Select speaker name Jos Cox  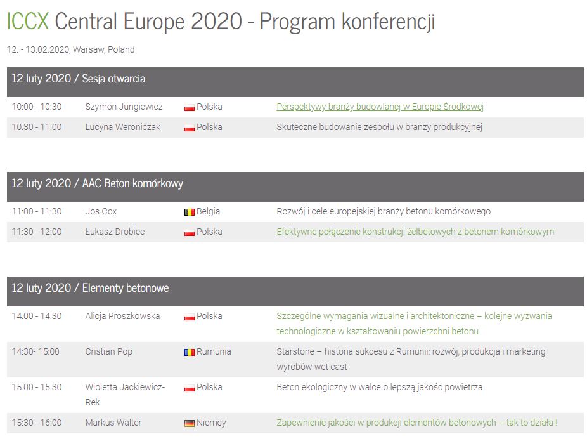[101, 211]
